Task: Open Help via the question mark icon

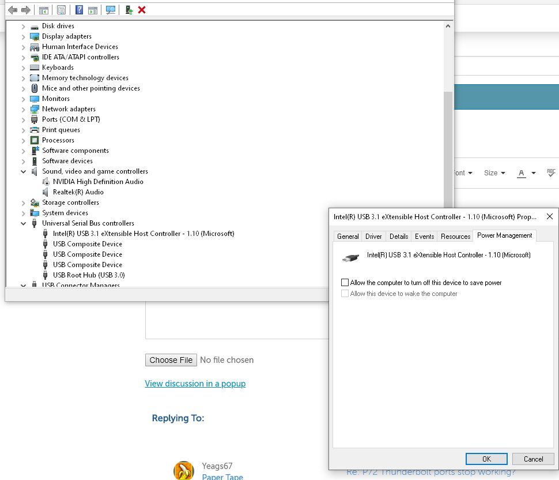Action: pyautogui.click(x=79, y=10)
